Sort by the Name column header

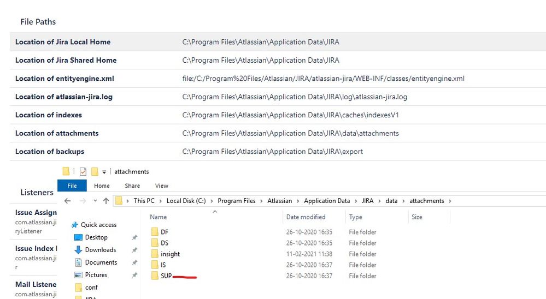tap(158, 217)
